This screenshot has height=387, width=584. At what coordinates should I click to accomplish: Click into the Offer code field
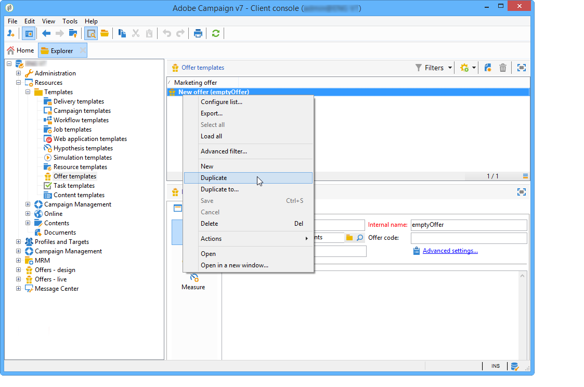pyautogui.click(x=469, y=238)
